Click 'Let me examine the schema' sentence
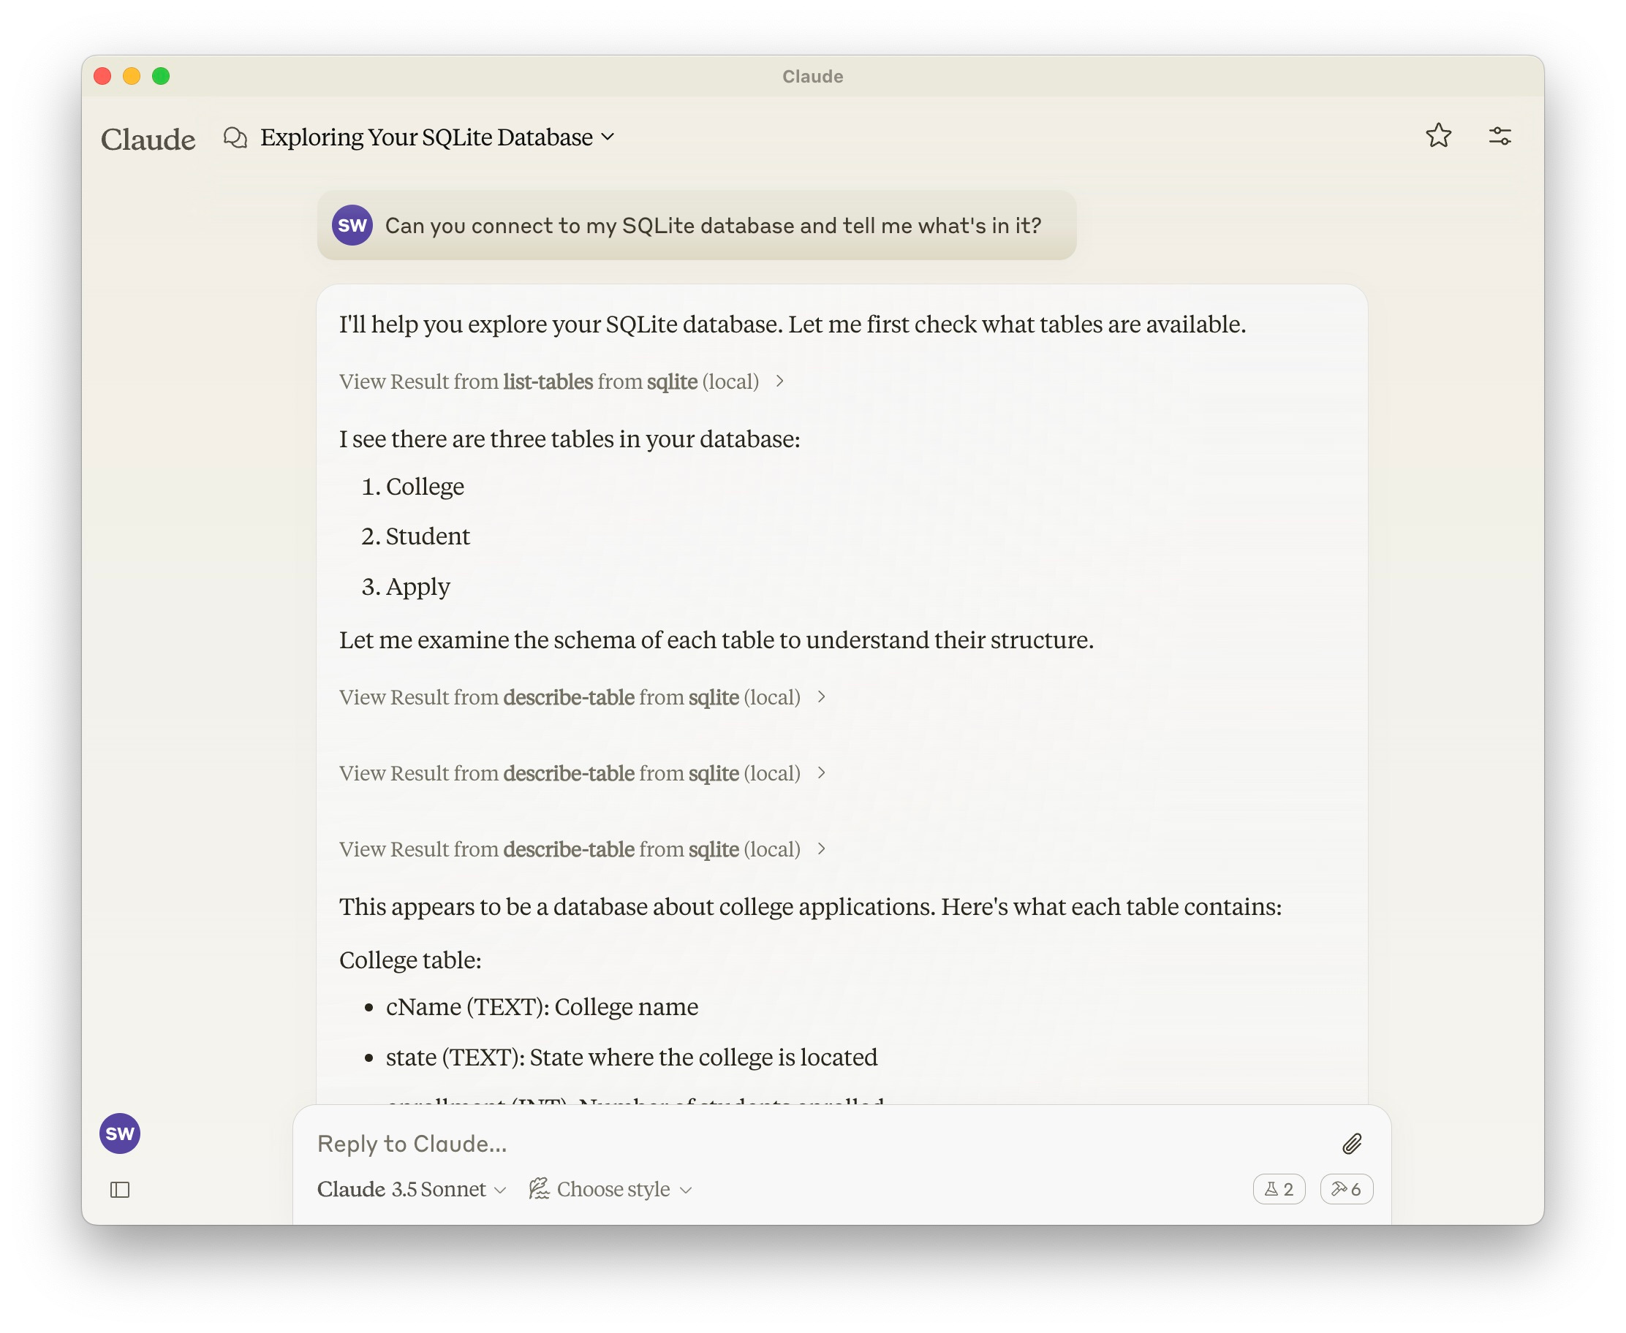 pos(716,640)
